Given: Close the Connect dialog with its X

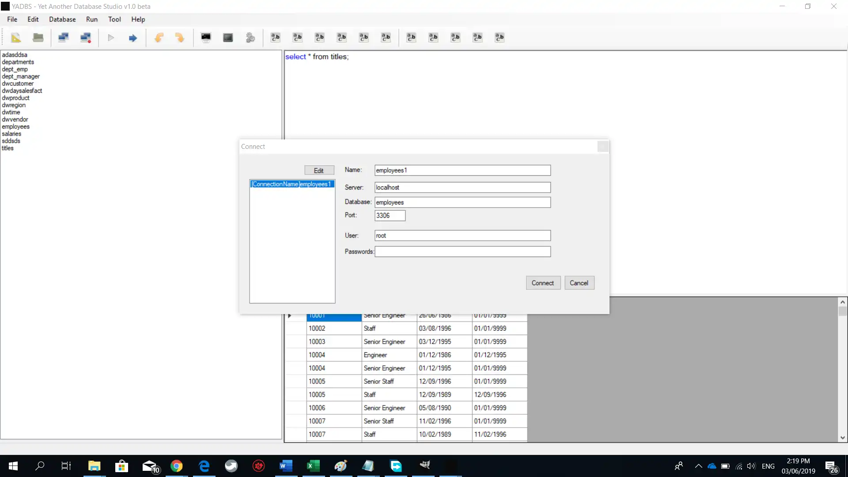Looking at the screenshot, I should click(x=603, y=147).
